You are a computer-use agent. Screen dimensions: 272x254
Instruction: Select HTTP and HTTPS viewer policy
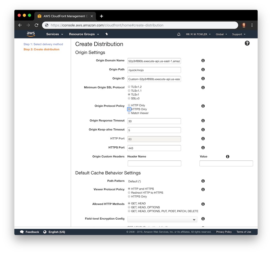coord(129,189)
